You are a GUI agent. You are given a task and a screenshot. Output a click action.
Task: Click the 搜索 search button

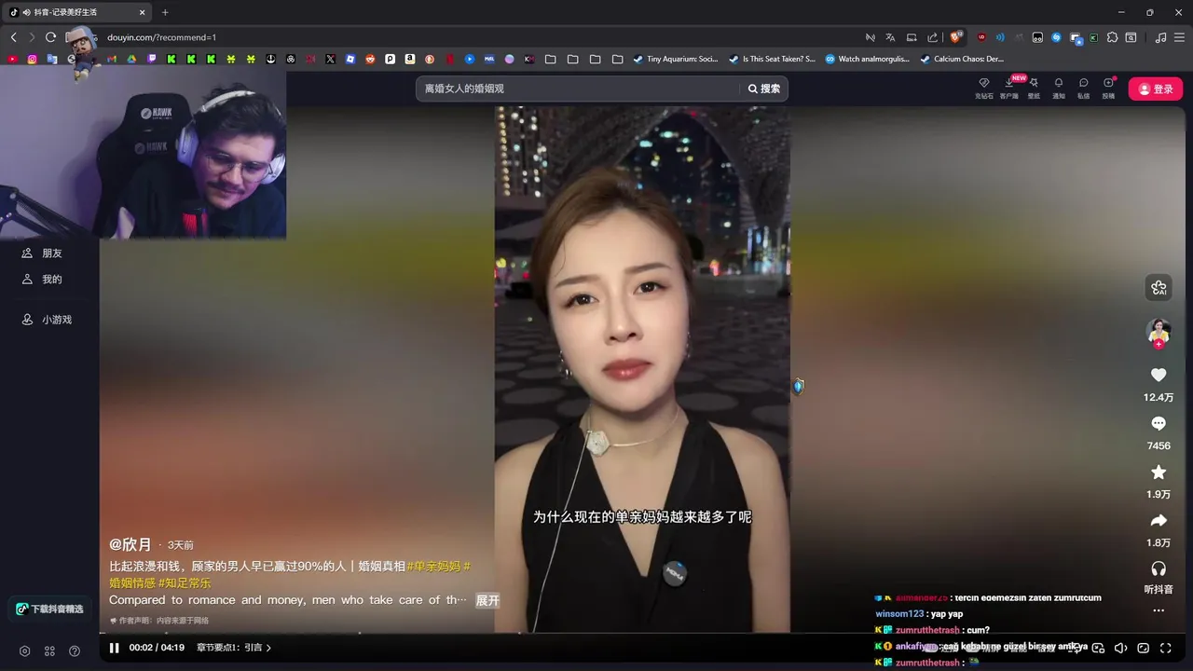764,89
